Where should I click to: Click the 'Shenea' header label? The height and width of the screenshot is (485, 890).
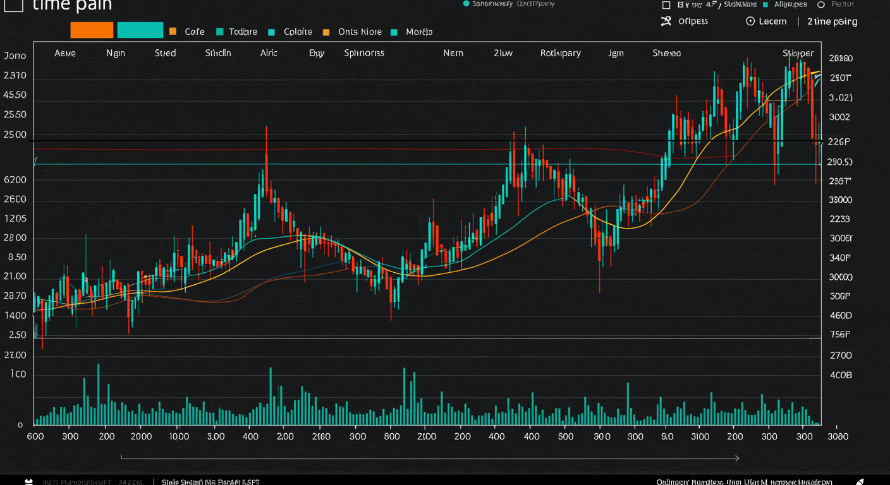[667, 53]
